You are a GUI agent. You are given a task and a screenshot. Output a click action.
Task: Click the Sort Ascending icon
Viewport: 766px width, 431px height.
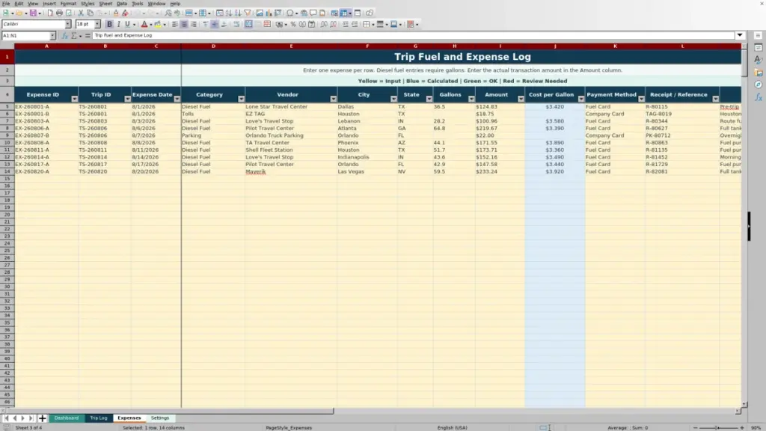[229, 13]
